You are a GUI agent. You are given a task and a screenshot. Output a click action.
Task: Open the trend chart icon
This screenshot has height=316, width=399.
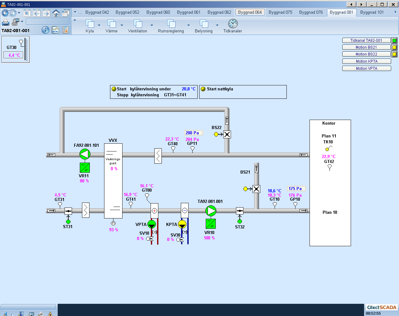pos(55,30)
